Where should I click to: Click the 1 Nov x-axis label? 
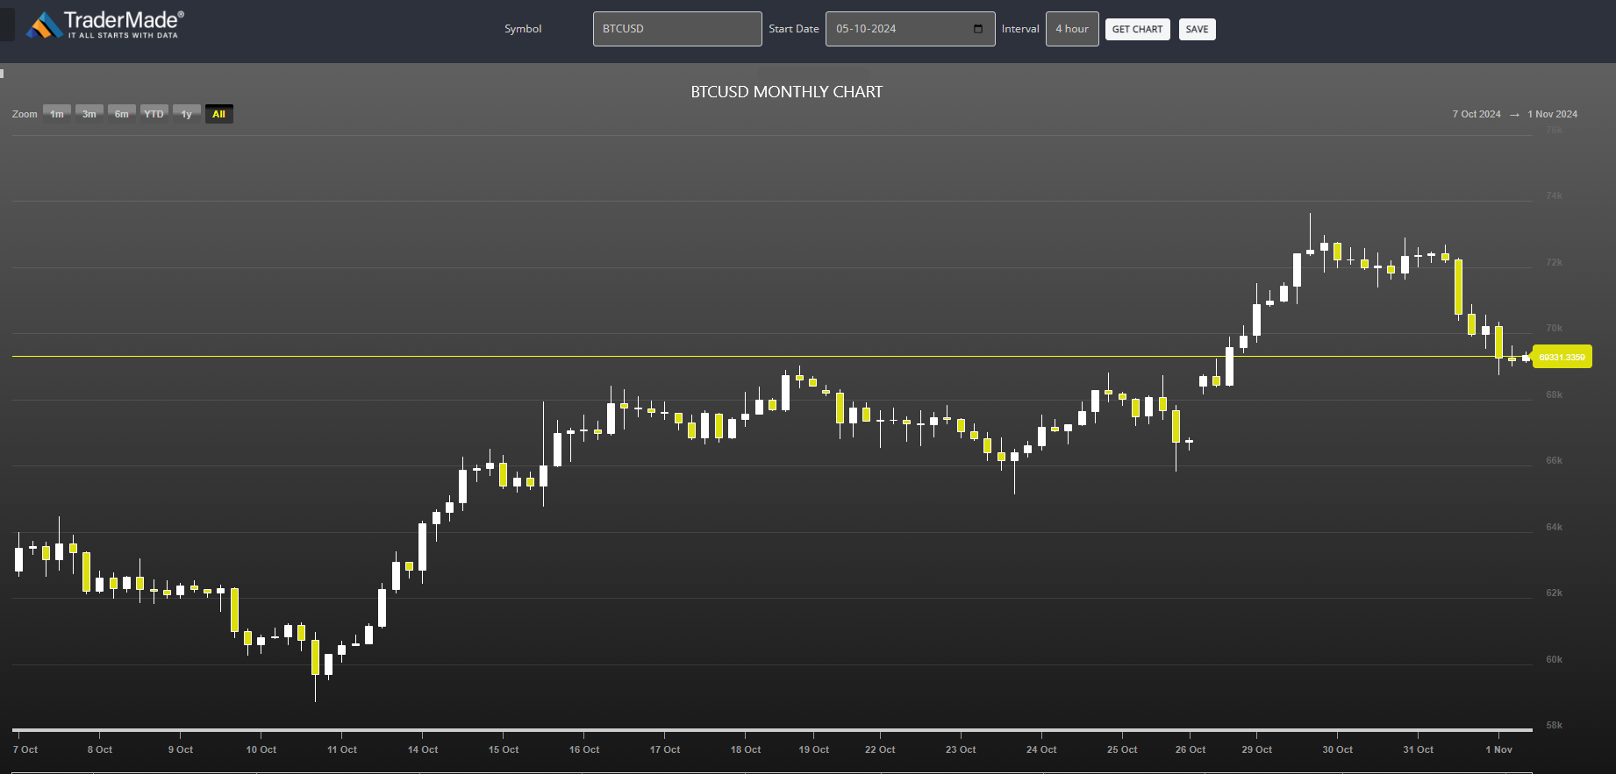click(x=1498, y=749)
